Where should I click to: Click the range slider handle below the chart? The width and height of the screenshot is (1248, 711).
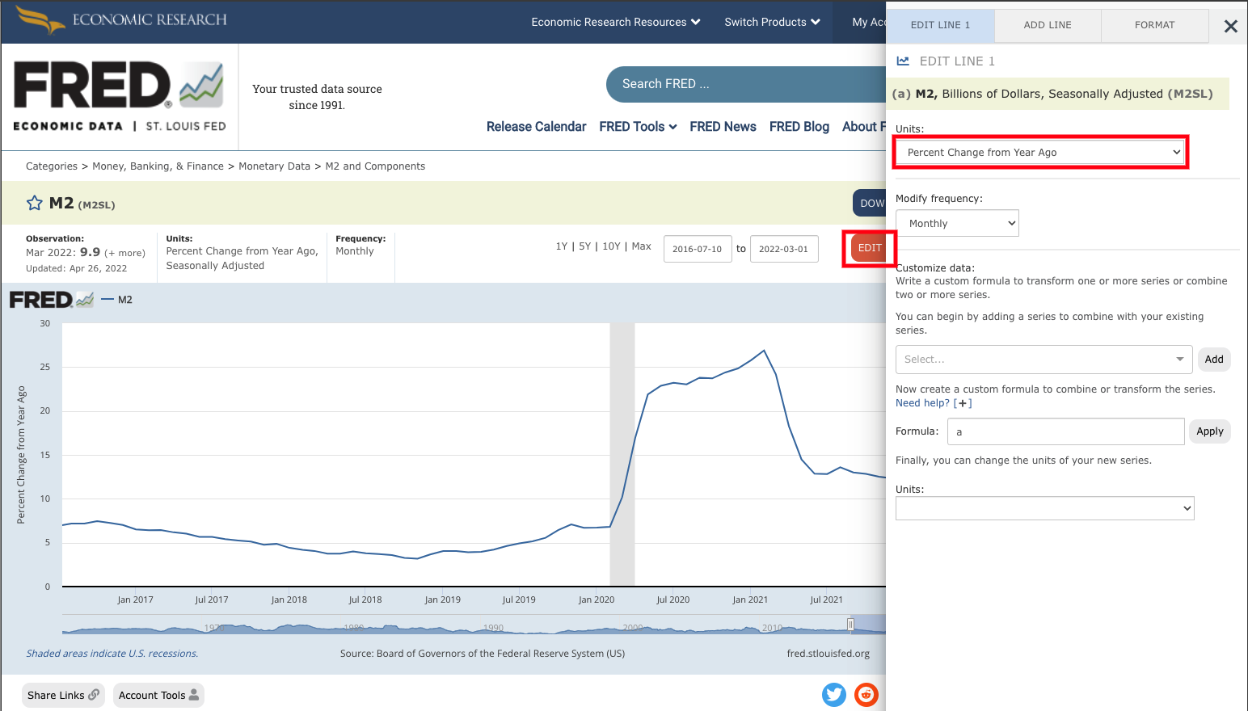coord(850,625)
